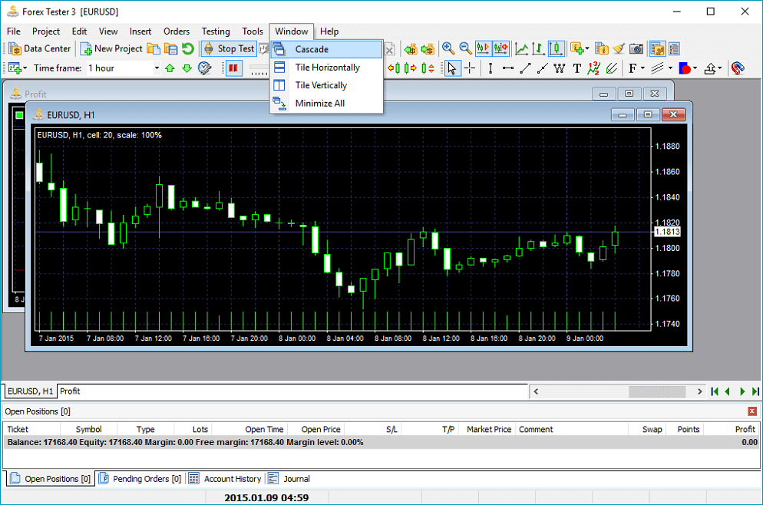Zoom in on the chart
The height and width of the screenshot is (505, 763).
click(x=448, y=48)
